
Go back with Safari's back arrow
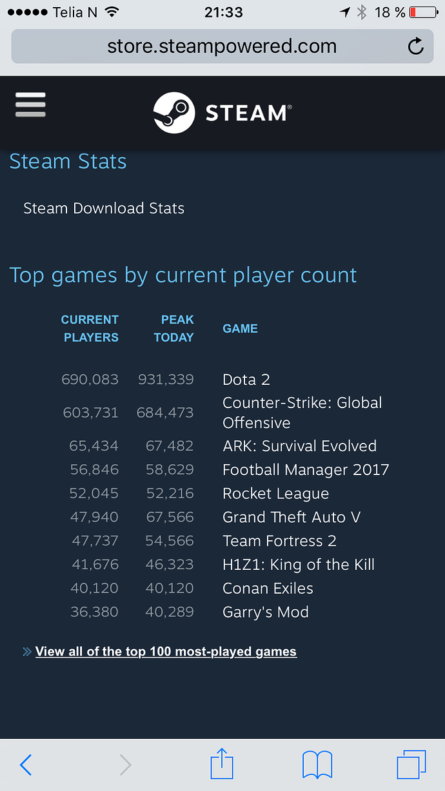(26, 765)
